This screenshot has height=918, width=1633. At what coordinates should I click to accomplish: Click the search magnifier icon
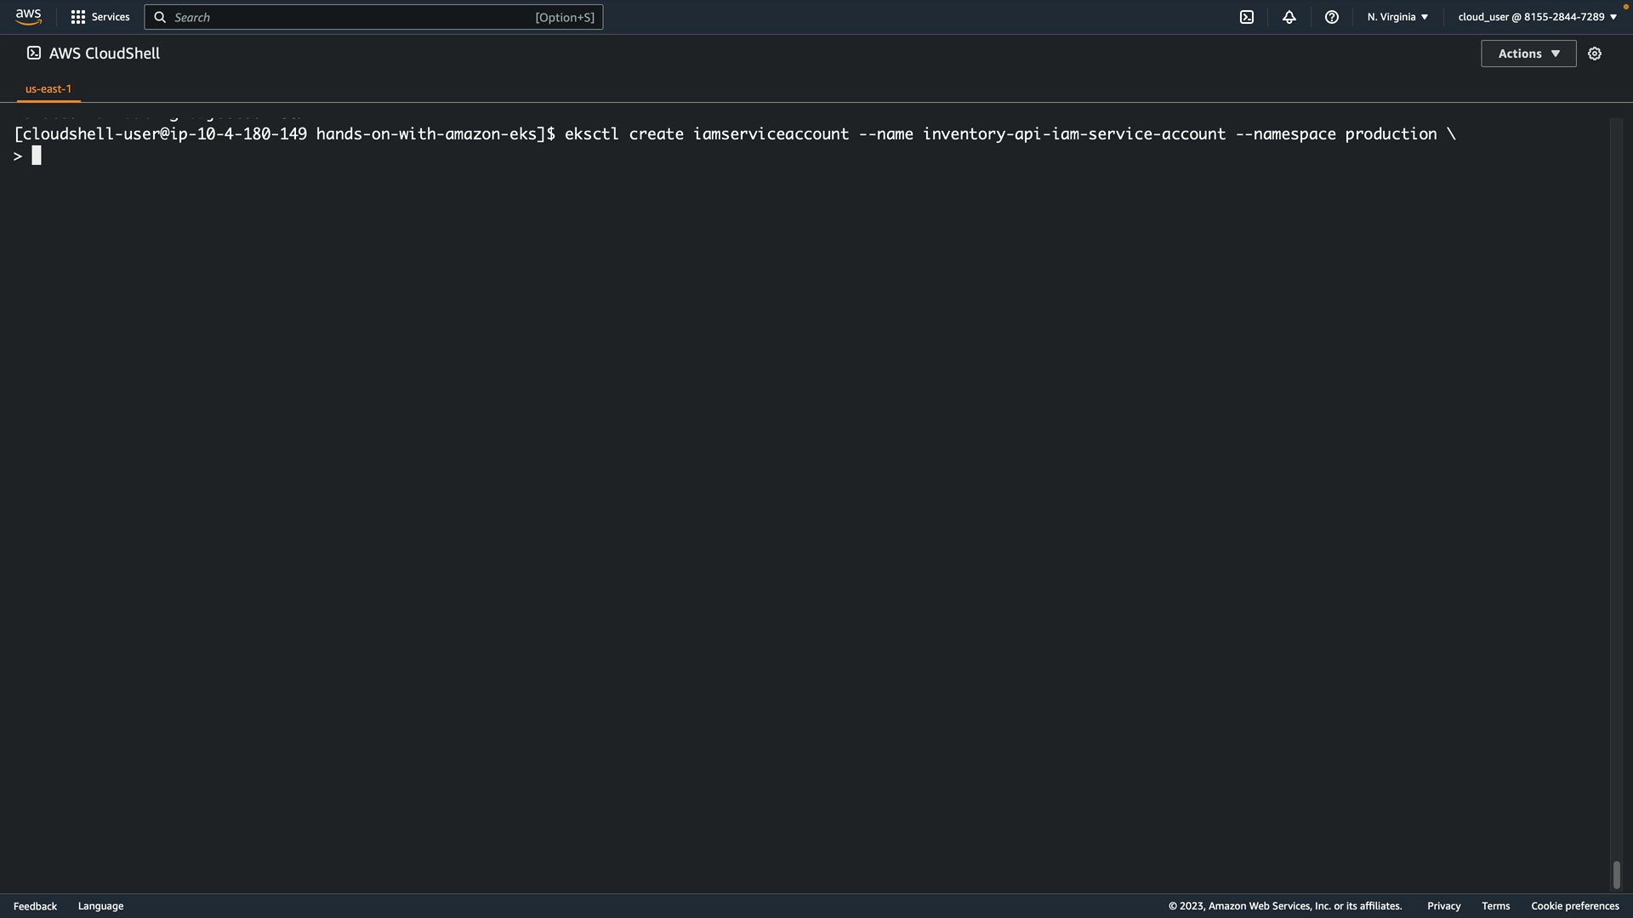click(160, 17)
